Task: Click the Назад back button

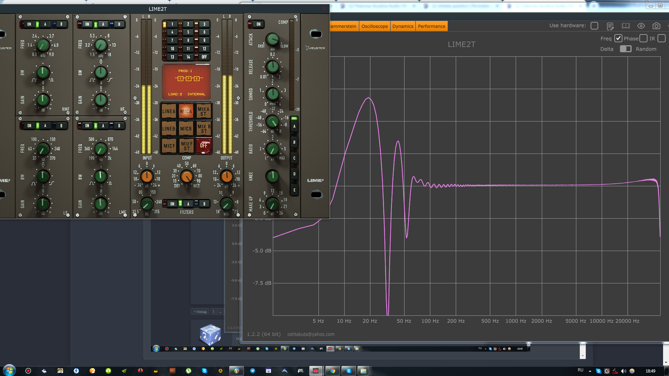Action: point(200,312)
